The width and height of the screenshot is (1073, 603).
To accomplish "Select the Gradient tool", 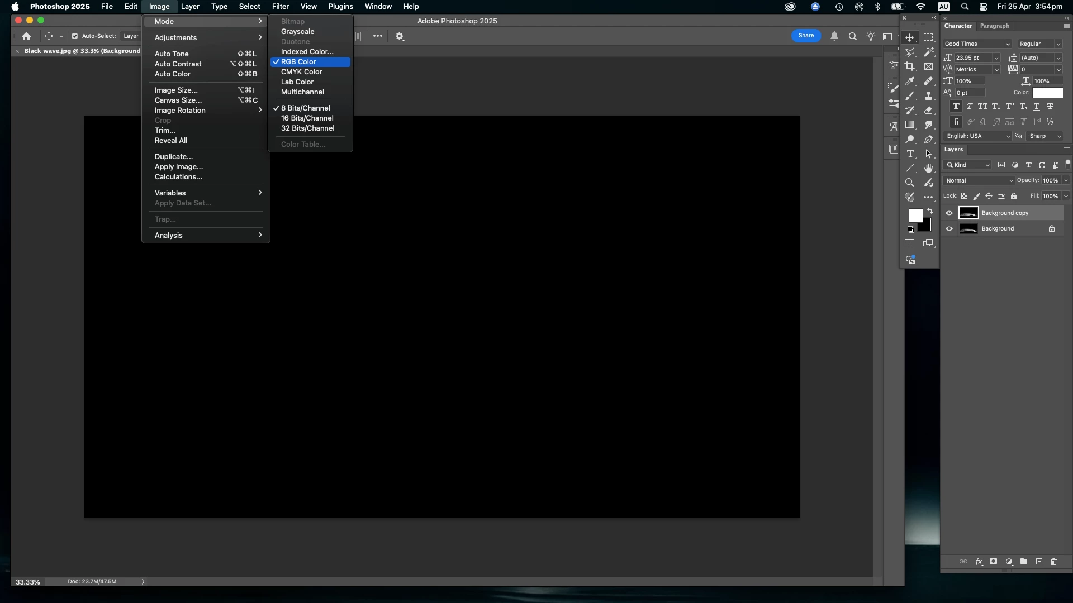I will pos(910,125).
